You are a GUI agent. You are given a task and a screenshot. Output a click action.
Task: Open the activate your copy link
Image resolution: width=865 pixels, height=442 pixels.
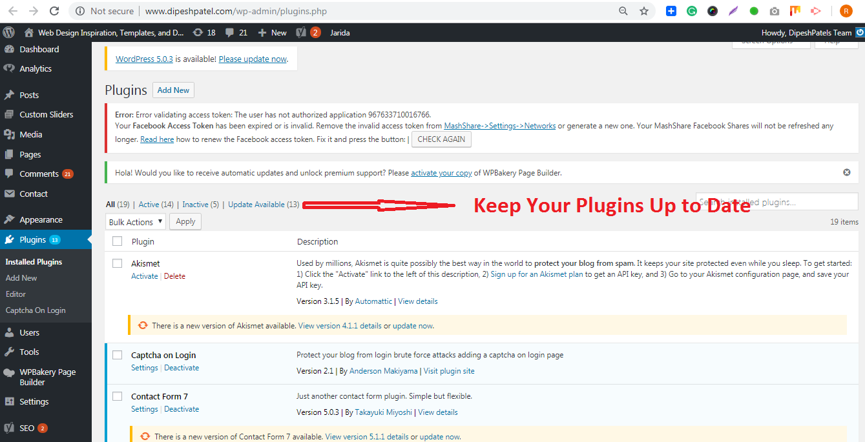coord(441,173)
